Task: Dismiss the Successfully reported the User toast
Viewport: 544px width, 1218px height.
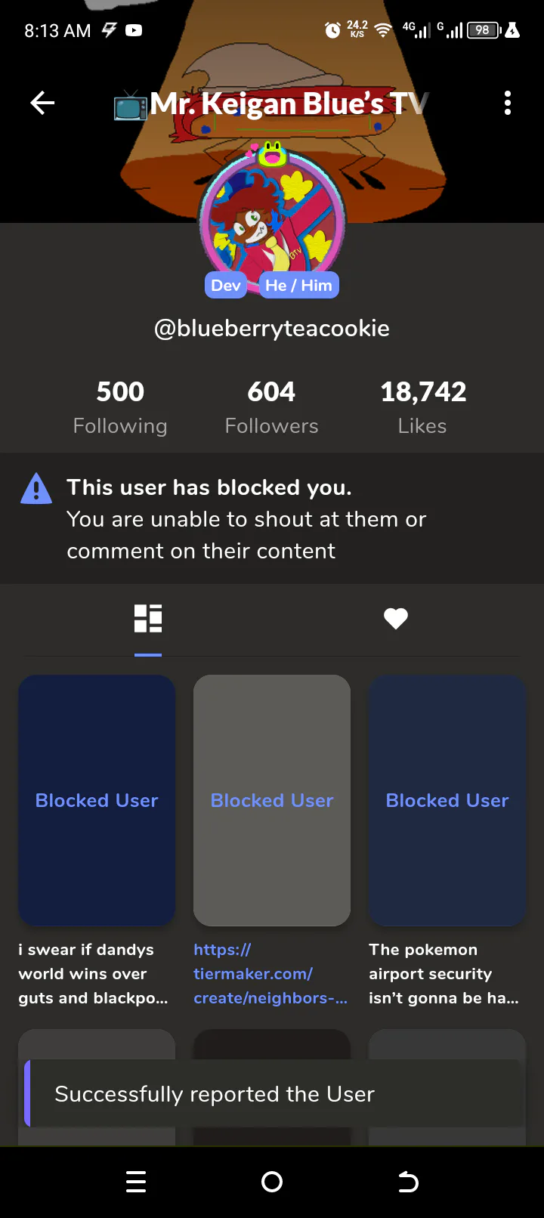Action: tap(272, 1094)
